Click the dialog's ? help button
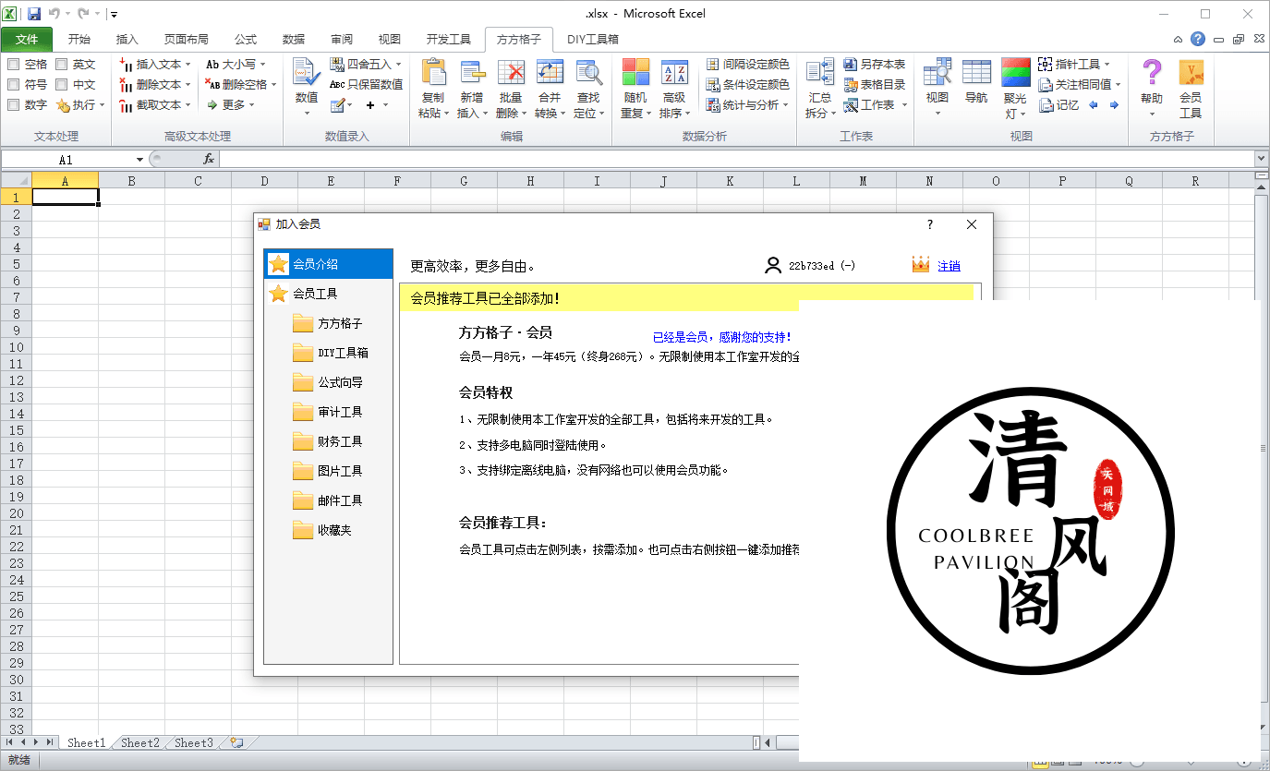Image resolution: width=1270 pixels, height=771 pixels. [930, 224]
